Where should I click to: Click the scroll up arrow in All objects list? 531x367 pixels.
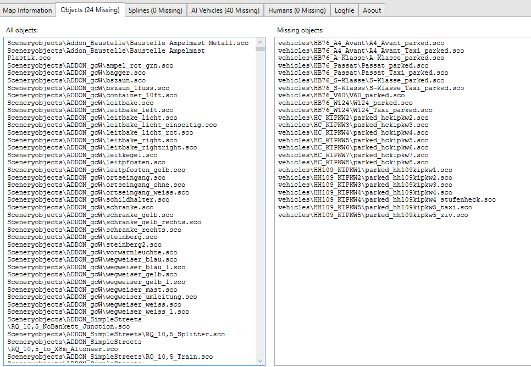click(x=260, y=42)
